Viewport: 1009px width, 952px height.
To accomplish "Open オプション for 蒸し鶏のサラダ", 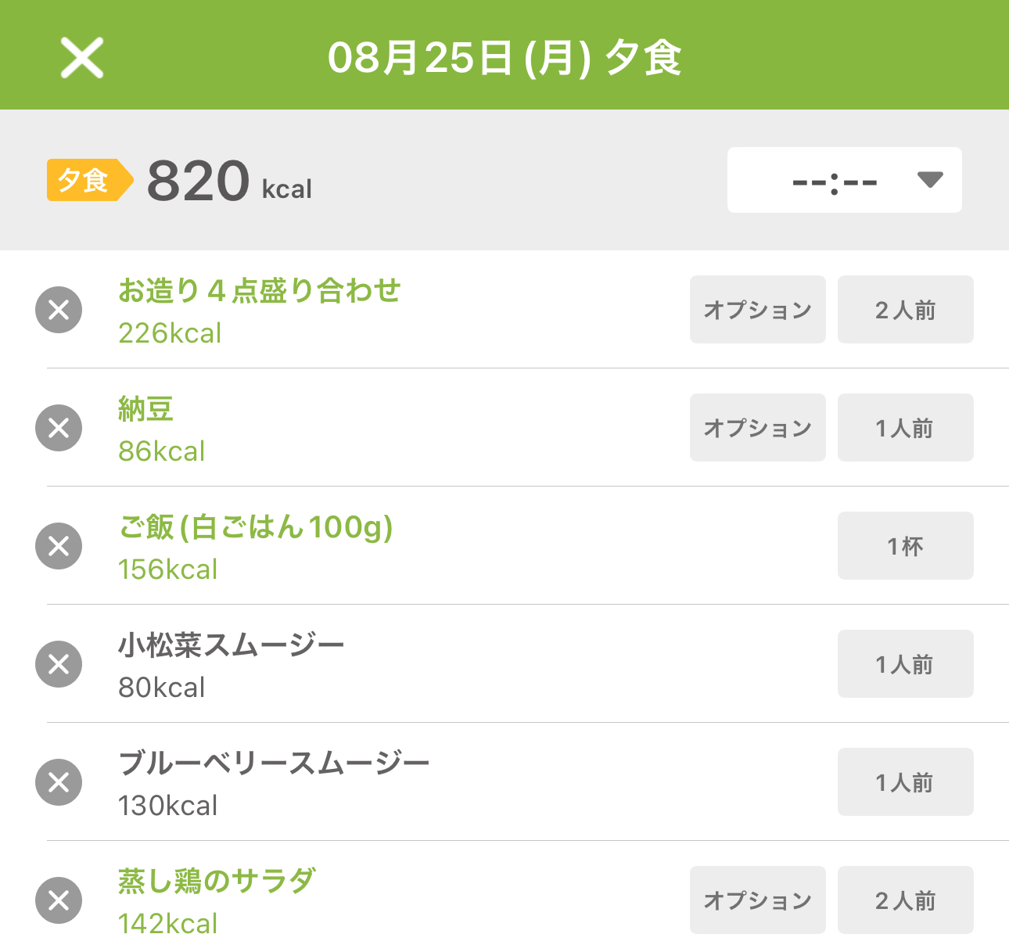I will click(758, 900).
